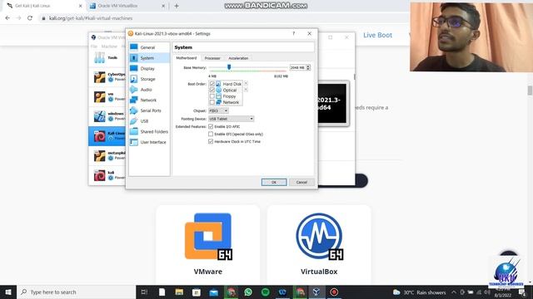533x299 pixels.
Task: Toggle Hardware Clock in UTC Time
Action: 211,141
